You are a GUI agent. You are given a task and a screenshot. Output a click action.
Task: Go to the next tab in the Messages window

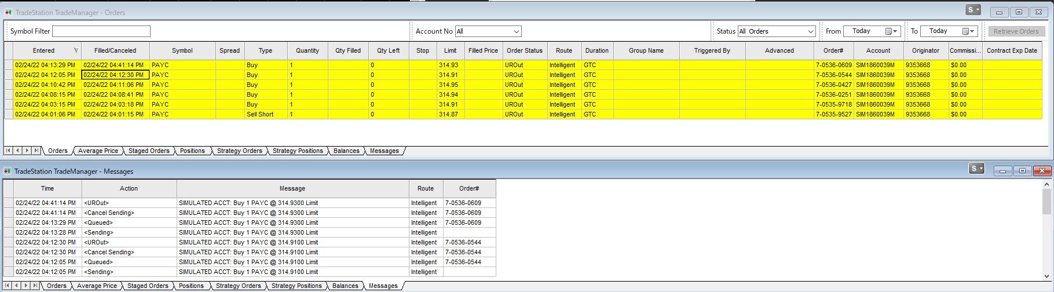27,286
